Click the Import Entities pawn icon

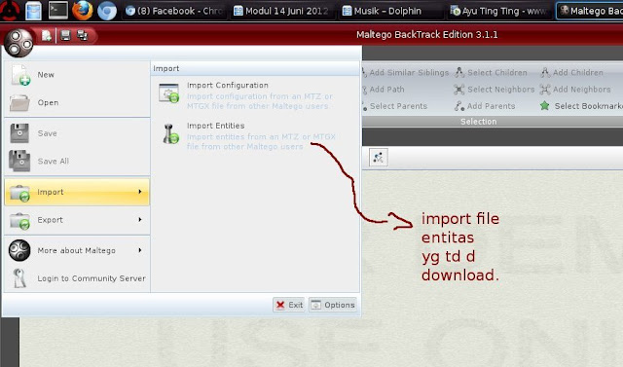pyautogui.click(x=170, y=133)
